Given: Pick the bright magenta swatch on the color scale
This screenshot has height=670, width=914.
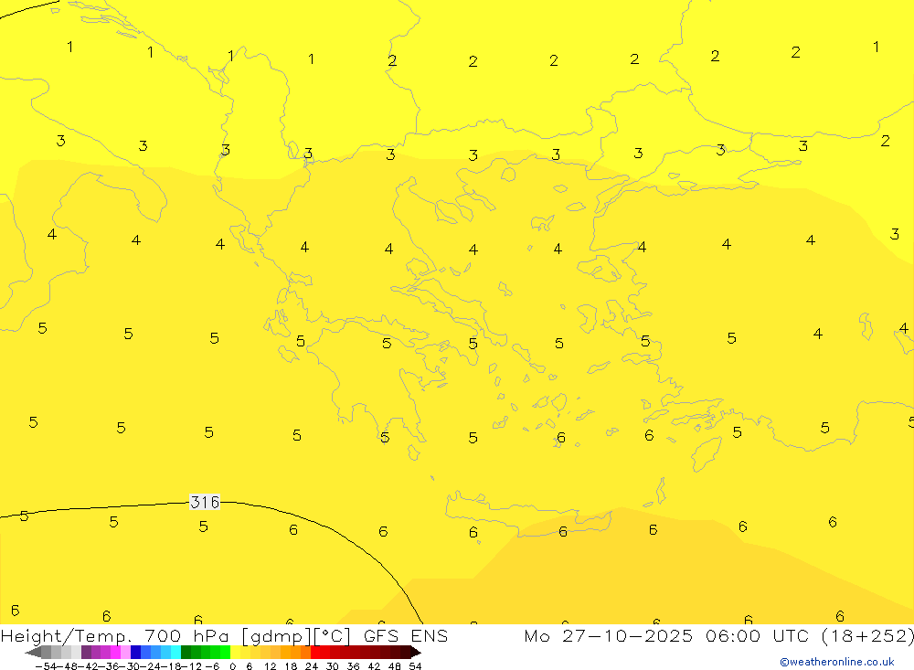Looking at the screenshot, I should point(115,653).
